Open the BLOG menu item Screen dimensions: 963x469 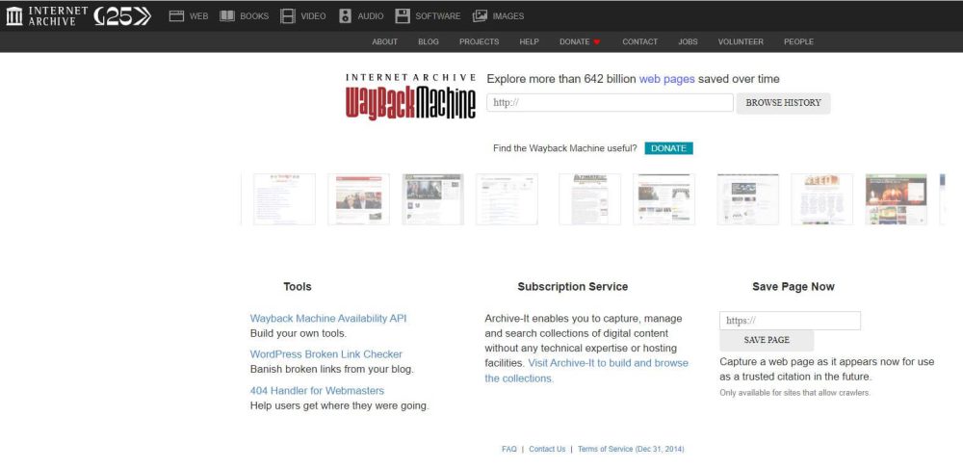click(429, 41)
